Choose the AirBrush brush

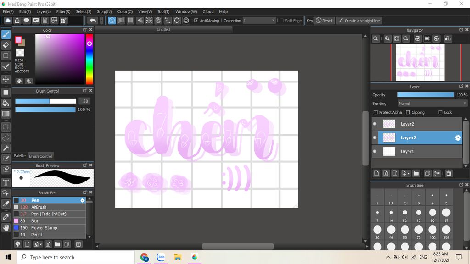(x=49, y=207)
